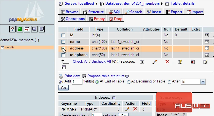214x116 pixels.
Task: Switch to the Browse tab
Action: click(70, 12)
